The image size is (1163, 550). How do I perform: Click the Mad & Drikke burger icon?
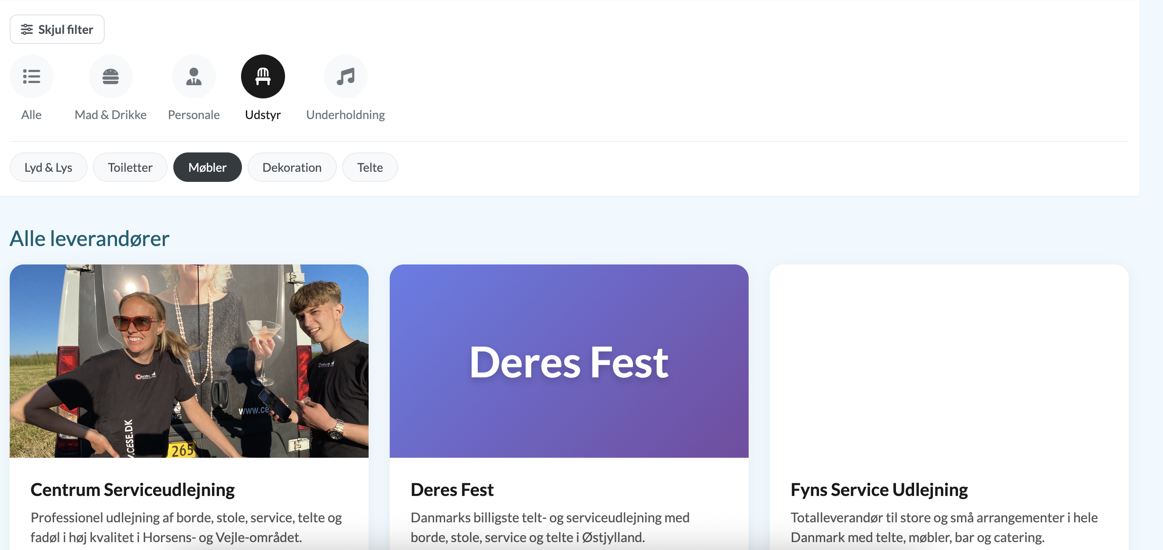(110, 76)
